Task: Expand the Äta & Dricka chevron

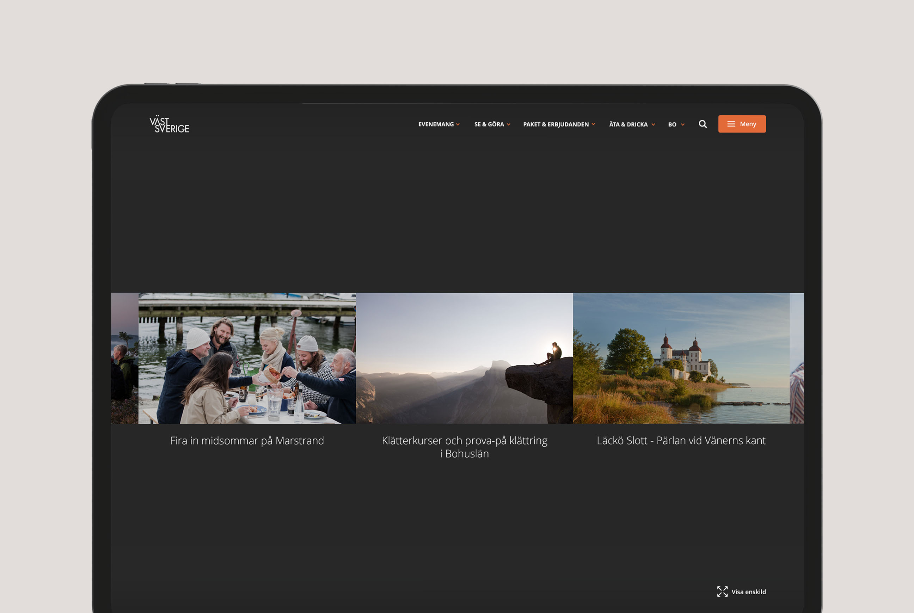Action: point(653,125)
